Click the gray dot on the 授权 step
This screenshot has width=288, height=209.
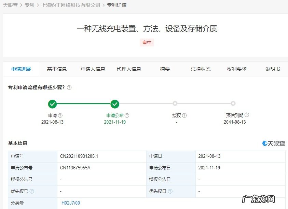(x=175, y=103)
